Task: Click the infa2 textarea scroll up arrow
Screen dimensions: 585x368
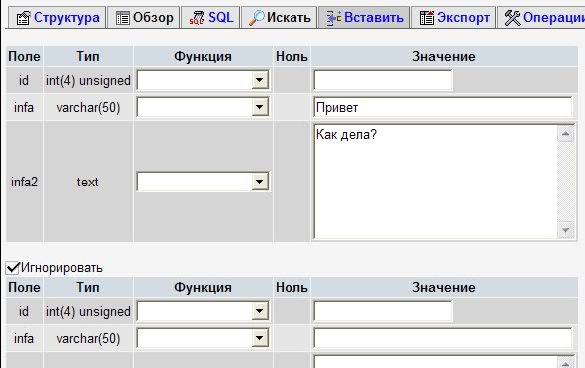Action: click(566, 133)
